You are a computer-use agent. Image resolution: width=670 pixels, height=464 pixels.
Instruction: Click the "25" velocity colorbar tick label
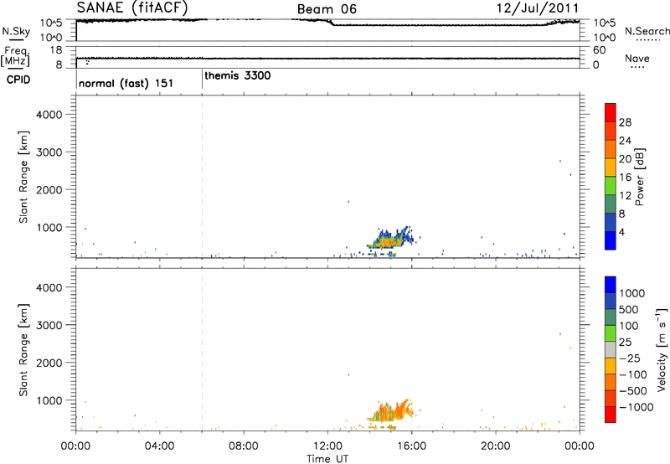click(x=626, y=343)
